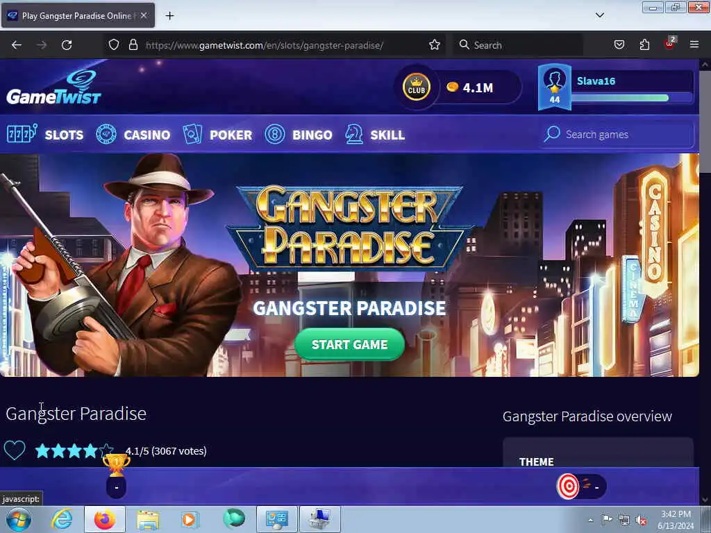The height and width of the screenshot is (533, 711).
Task: Click the browser address bar URL
Action: coord(265,45)
